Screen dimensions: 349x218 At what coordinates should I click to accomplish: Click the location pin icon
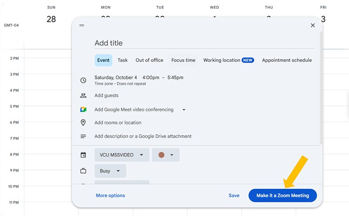coord(83,123)
